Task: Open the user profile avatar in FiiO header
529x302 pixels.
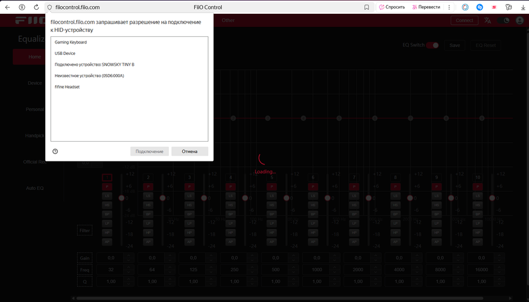Action: pos(519,20)
